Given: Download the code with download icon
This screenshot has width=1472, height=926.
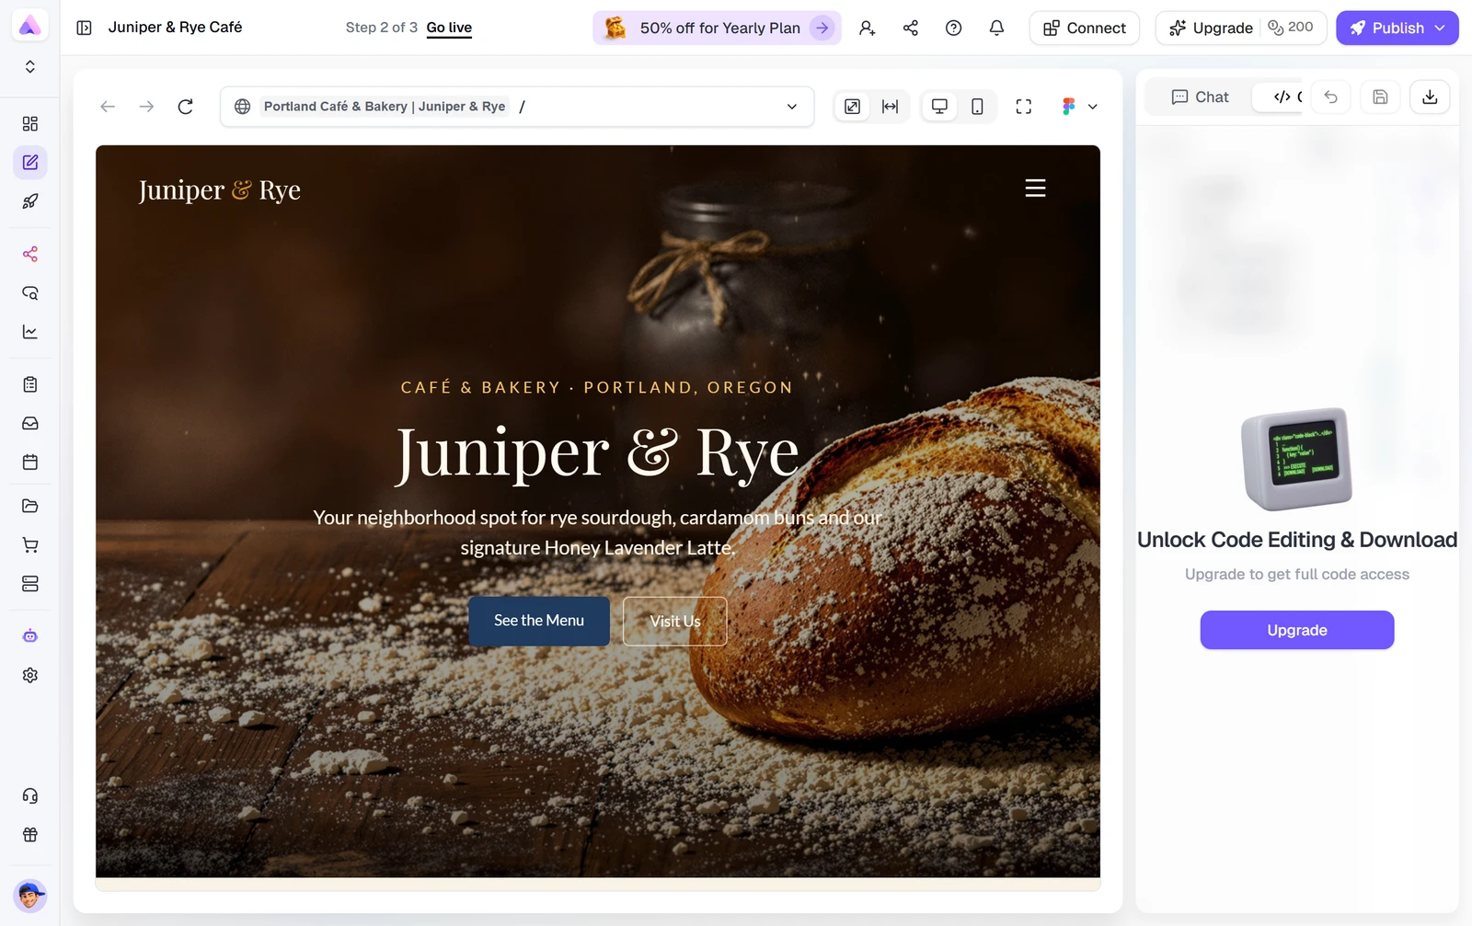Looking at the screenshot, I should tap(1430, 97).
